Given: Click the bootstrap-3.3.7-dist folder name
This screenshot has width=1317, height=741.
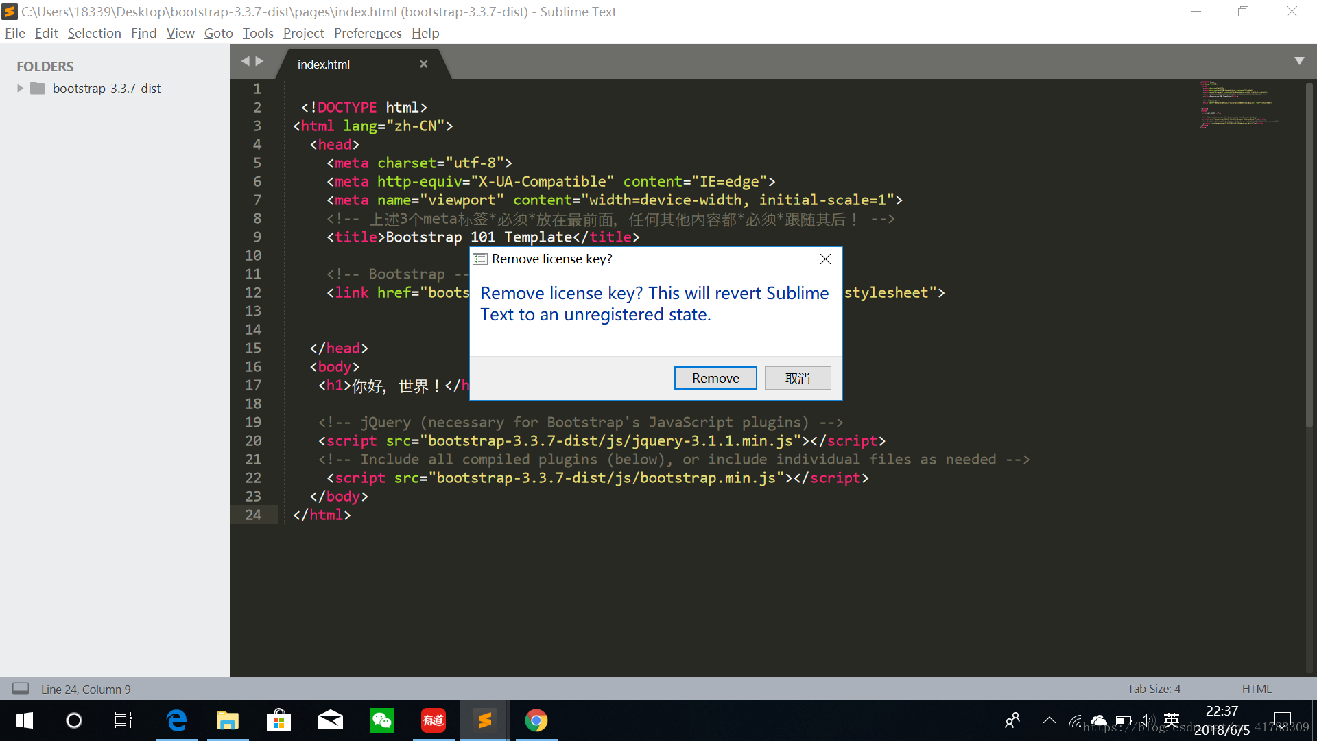Looking at the screenshot, I should 106,88.
